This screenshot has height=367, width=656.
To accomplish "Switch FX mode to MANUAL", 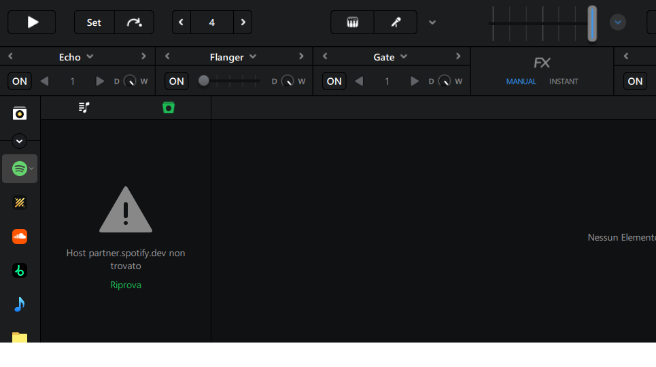I will pos(521,82).
